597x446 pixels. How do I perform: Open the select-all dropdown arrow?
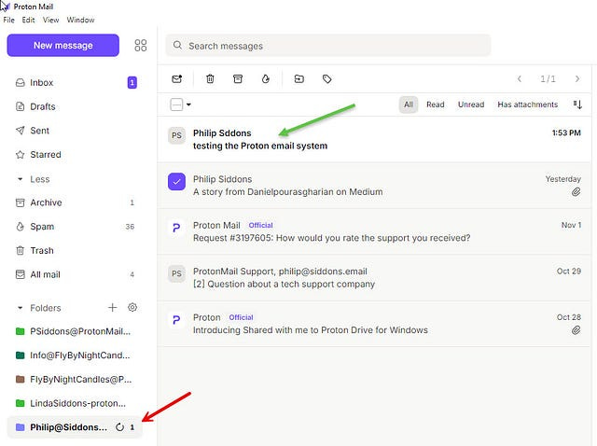(188, 105)
